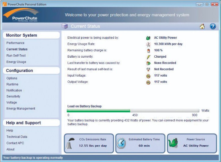Click the transfer icon beside None Recorded
This screenshot has width=221, height=162.
tap(148, 63)
